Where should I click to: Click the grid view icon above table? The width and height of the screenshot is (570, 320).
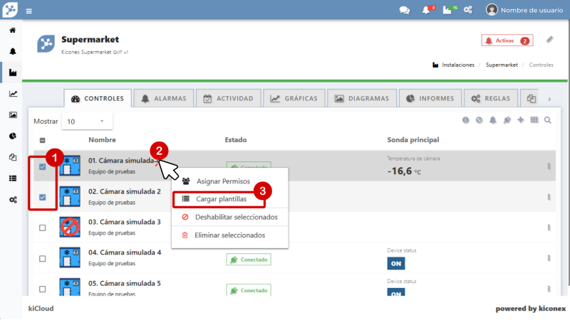click(x=534, y=121)
